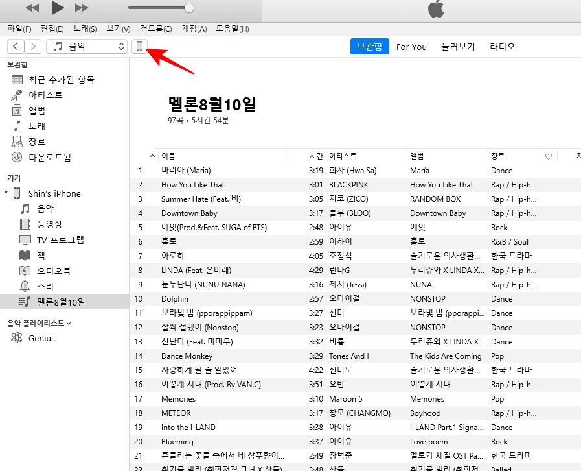Click the fast-forward playback button
581x471 pixels.
[82, 8]
